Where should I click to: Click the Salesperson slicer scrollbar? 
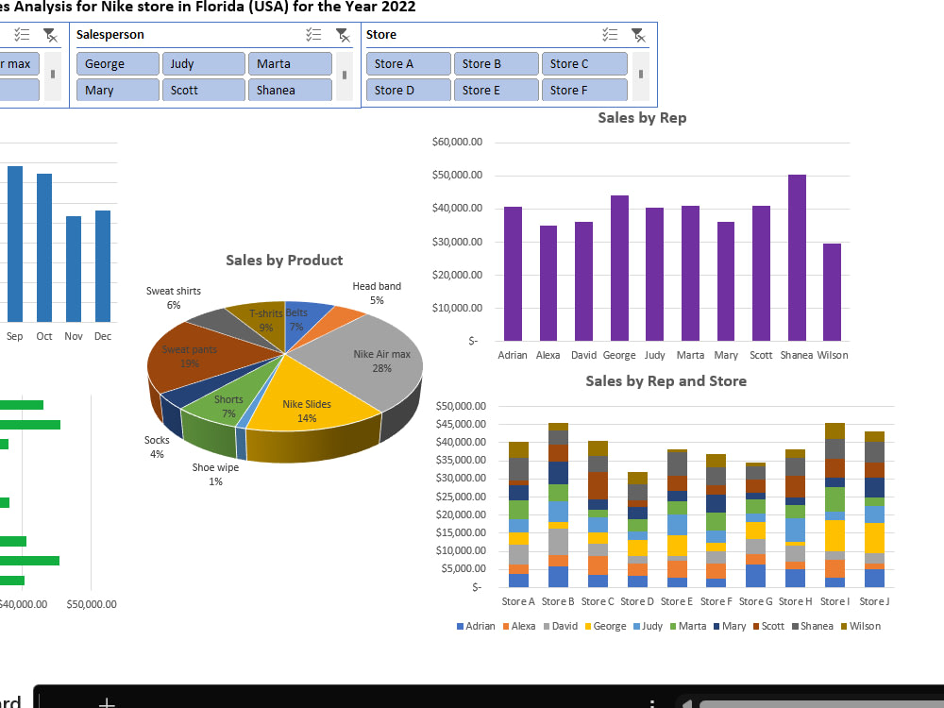tap(345, 76)
